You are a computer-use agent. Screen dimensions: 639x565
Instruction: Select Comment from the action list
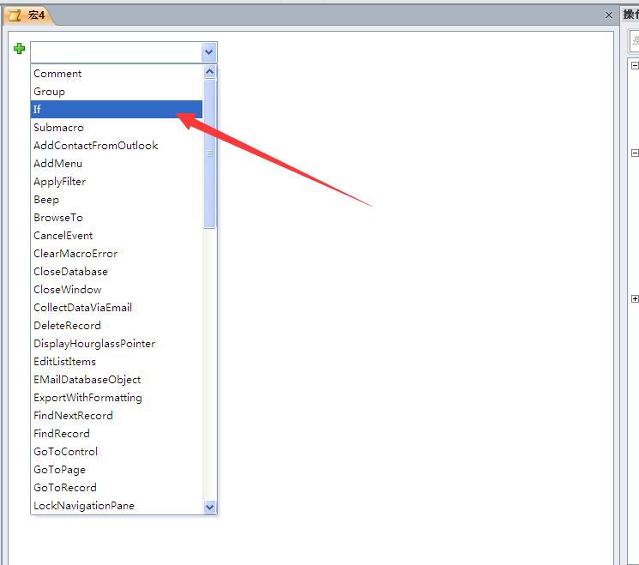point(116,74)
